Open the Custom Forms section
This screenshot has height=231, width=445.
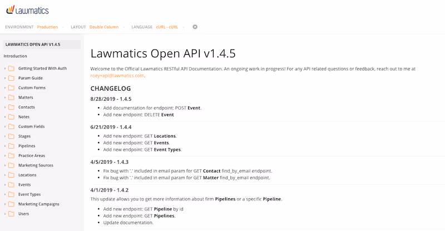(x=32, y=88)
